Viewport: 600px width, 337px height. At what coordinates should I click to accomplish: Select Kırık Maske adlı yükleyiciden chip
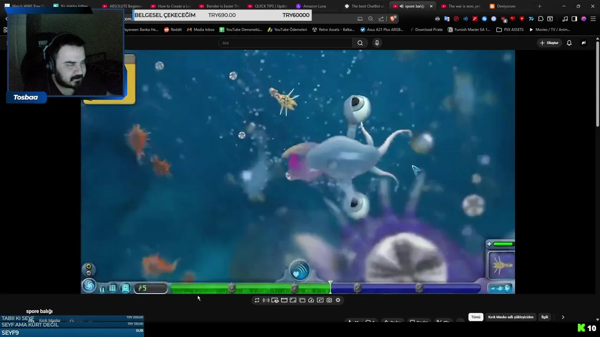[x=511, y=317]
